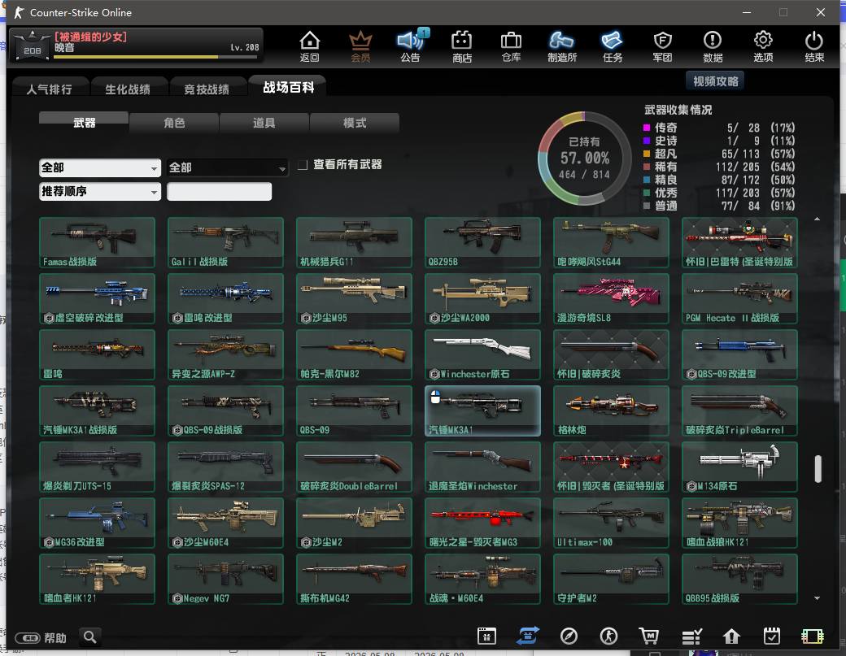846x656 pixels.
Task: Select the Famas战损版 weapon card
Action: click(97, 242)
